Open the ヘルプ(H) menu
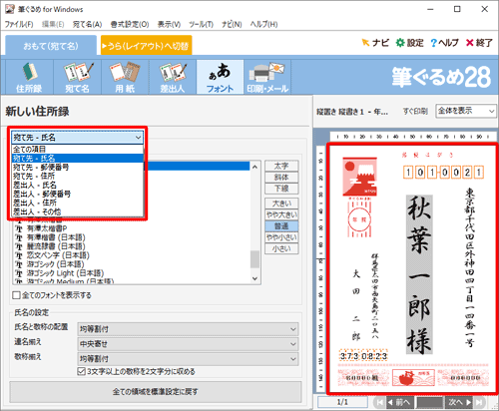 tap(263, 24)
